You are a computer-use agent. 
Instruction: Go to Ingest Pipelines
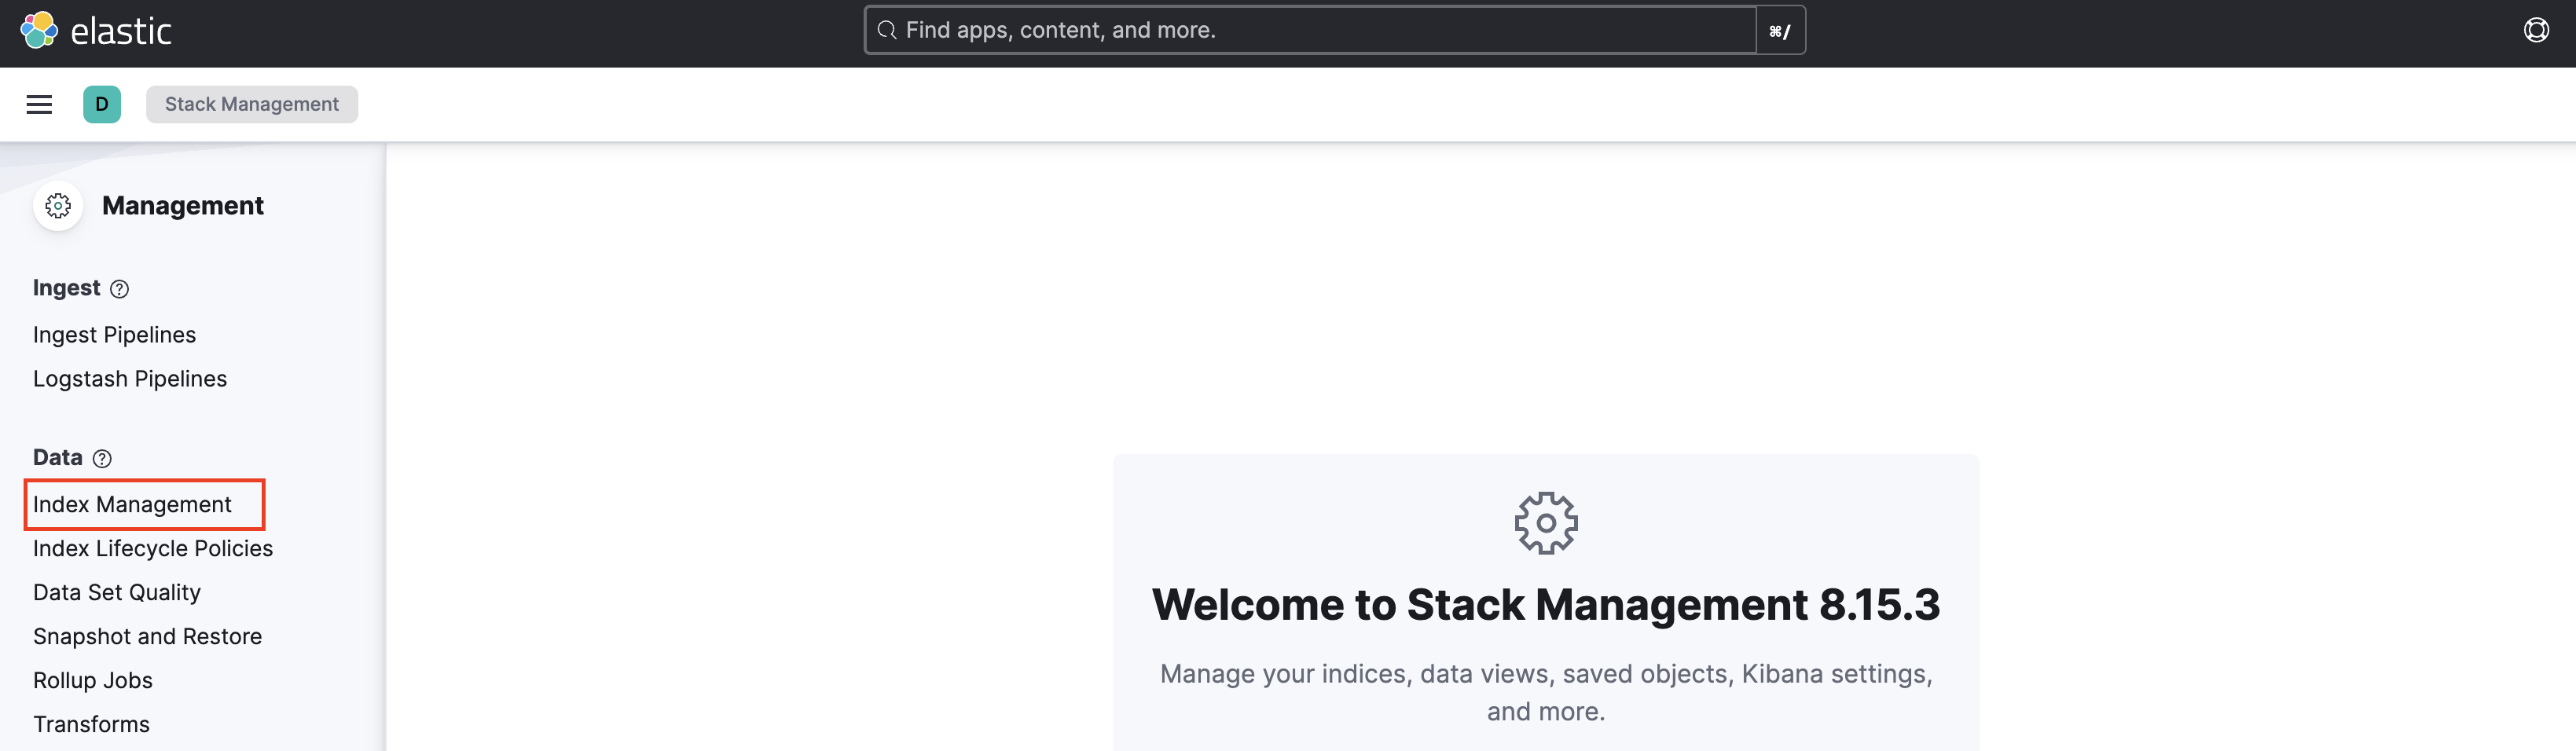pyautogui.click(x=114, y=334)
